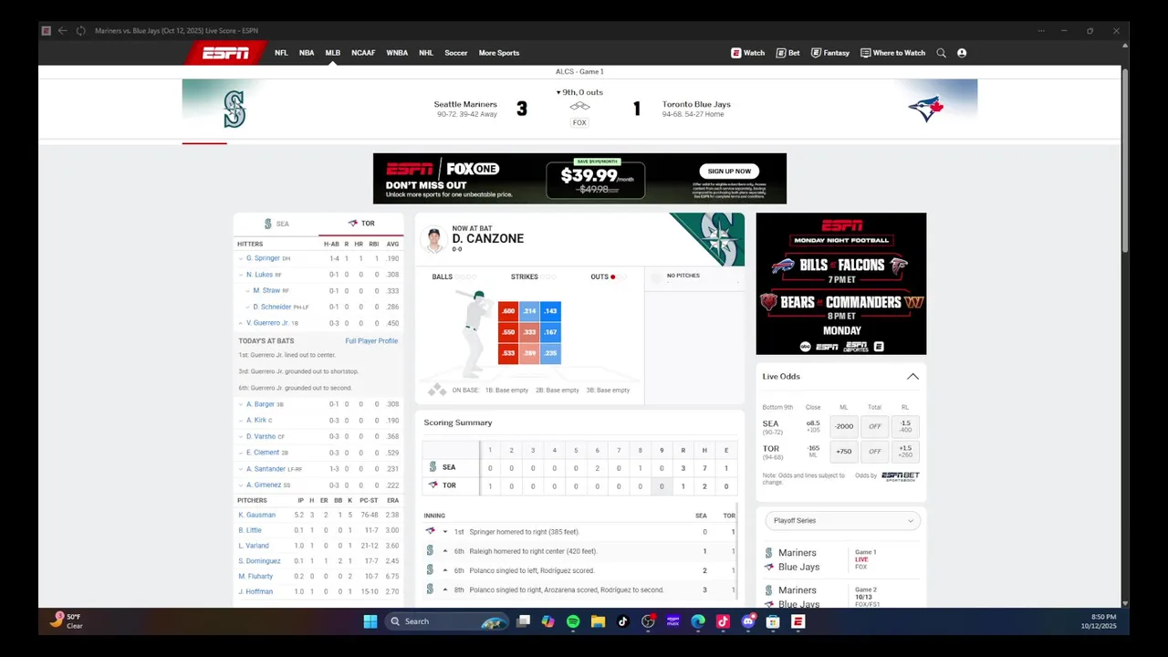The height and width of the screenshot is (657, 1168).
Task: Open File Explorer from the taskbar
Action: (598, 621)
